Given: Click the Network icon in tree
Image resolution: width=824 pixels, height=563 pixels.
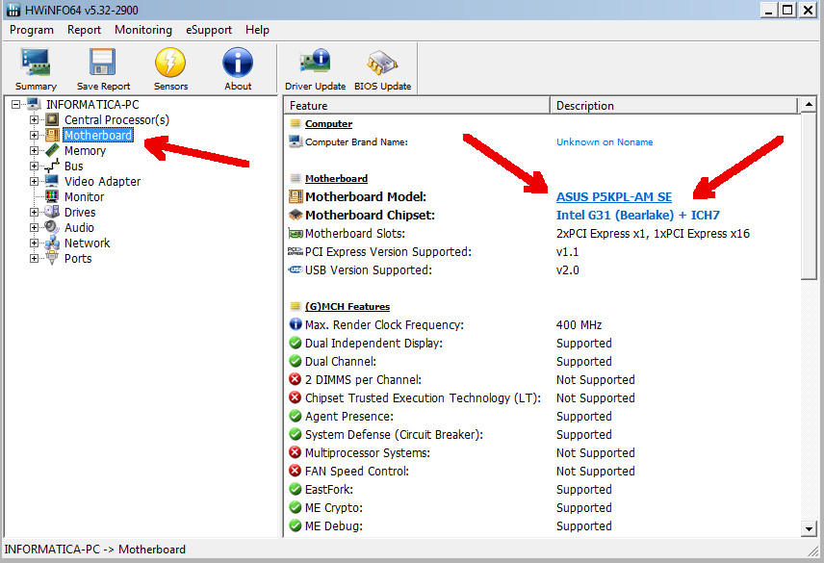Looking at the screenshot, I should (x=52, y=243).
